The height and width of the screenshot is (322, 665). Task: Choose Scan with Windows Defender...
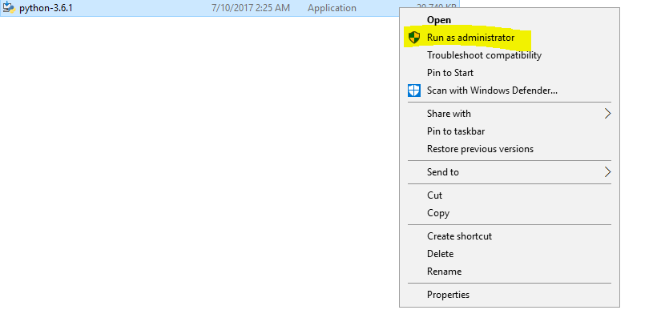tap(492, 91)
